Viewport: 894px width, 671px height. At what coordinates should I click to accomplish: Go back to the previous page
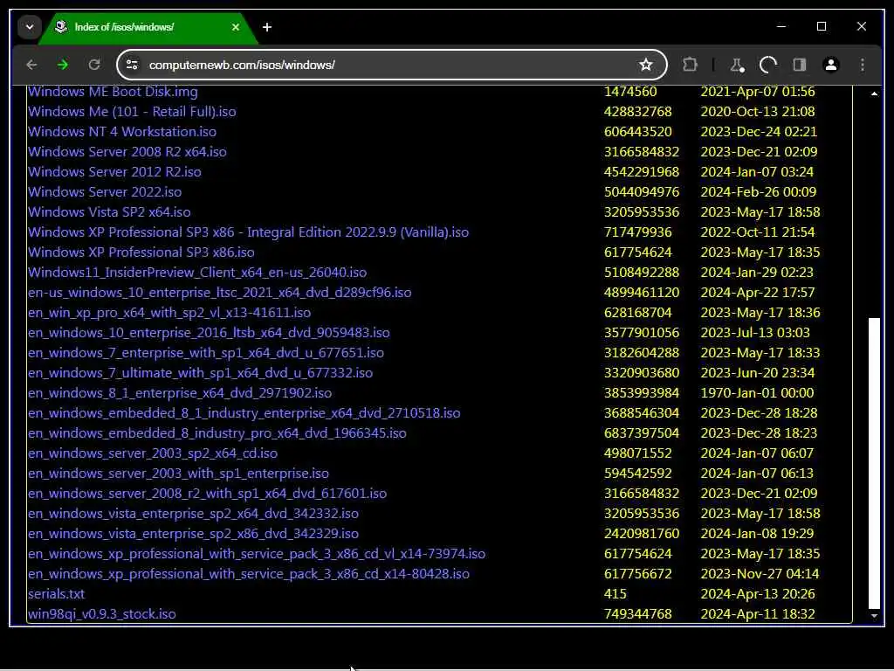(x=32, y=65)
